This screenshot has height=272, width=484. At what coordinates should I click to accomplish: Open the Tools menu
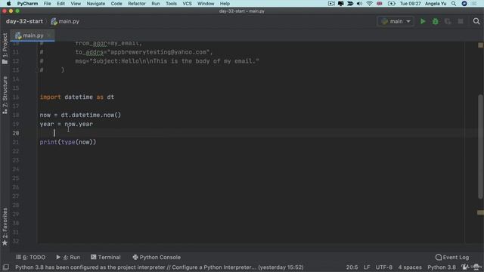point(171,4)
